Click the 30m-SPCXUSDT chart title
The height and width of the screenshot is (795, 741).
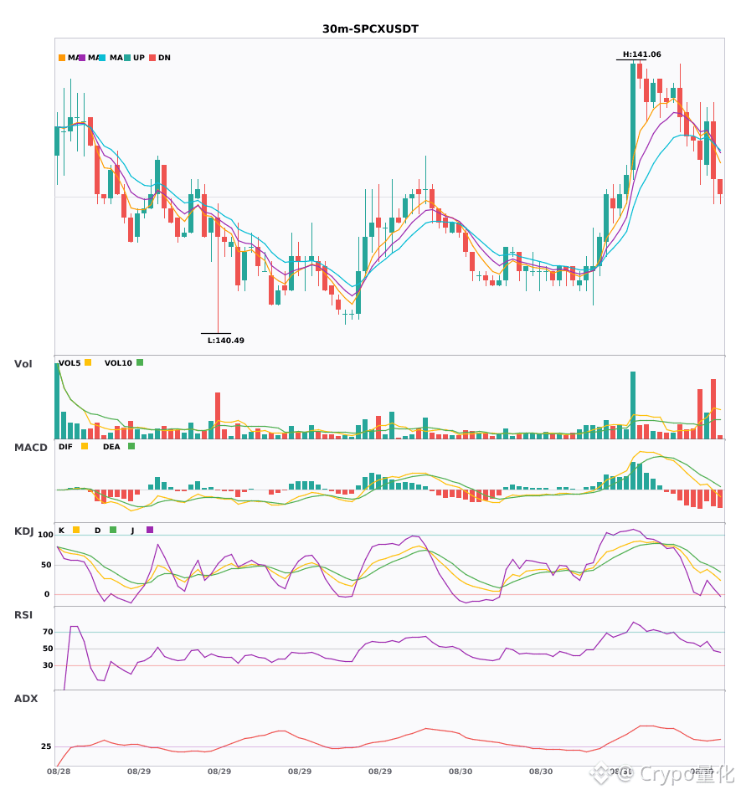pos(370,29)
